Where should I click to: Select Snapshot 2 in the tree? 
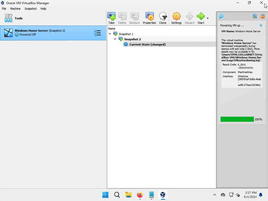132,39
